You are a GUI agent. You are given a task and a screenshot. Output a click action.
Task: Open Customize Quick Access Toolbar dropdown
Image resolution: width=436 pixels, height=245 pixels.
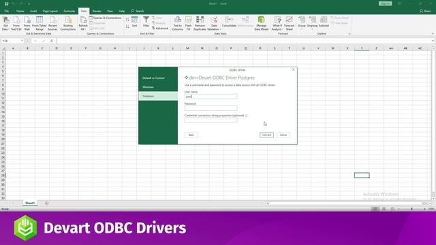[x=29, y=3]
